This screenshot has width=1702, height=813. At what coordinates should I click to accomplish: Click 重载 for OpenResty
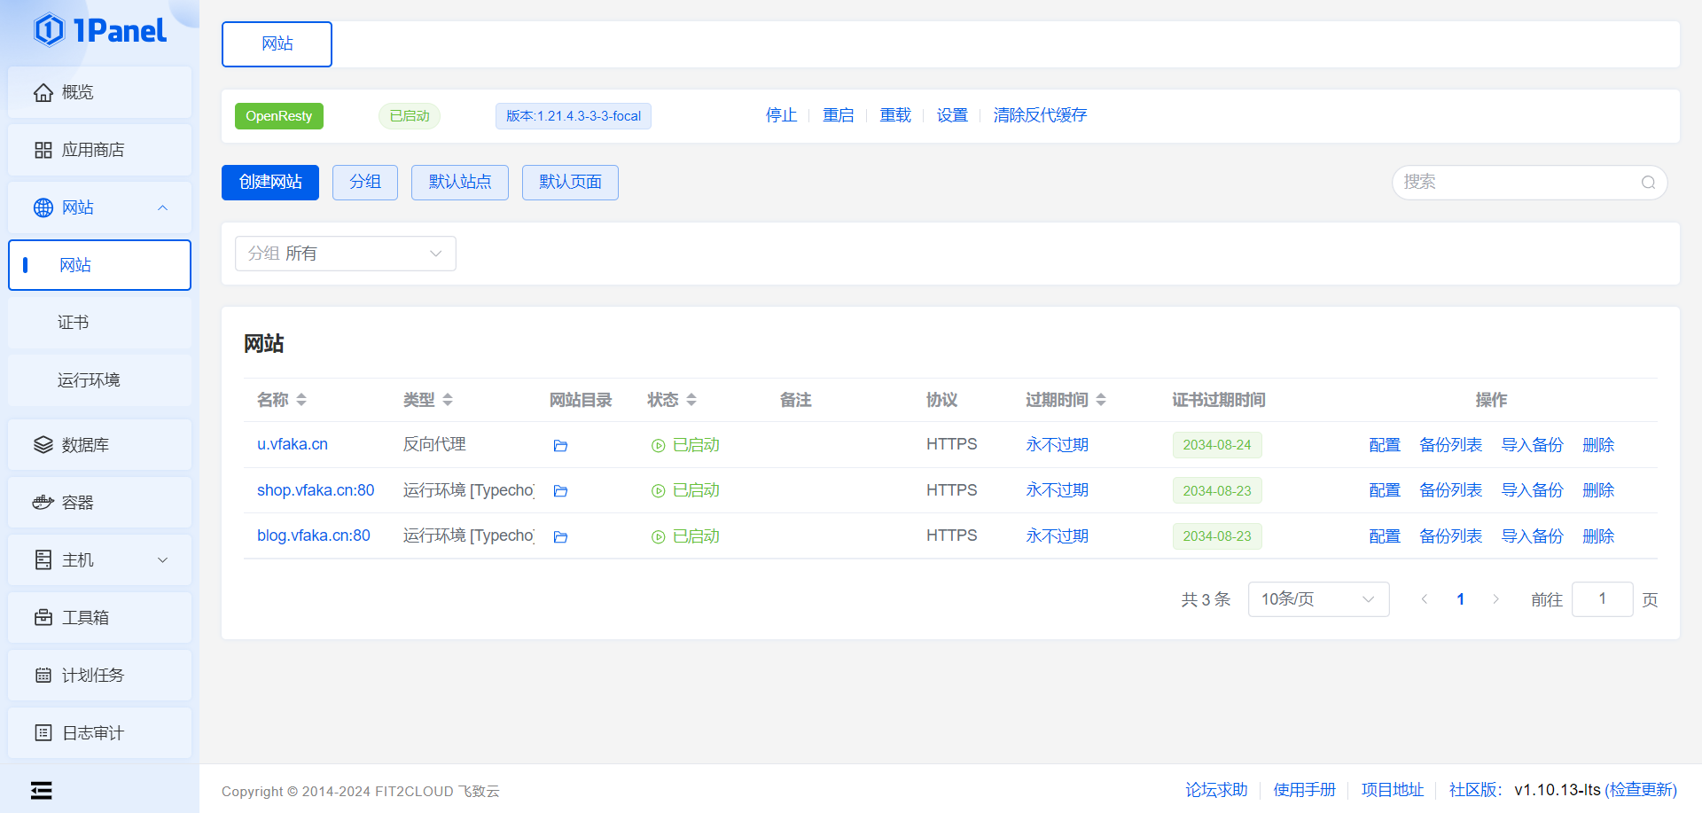pyautogui.click(x=895, y=115)
